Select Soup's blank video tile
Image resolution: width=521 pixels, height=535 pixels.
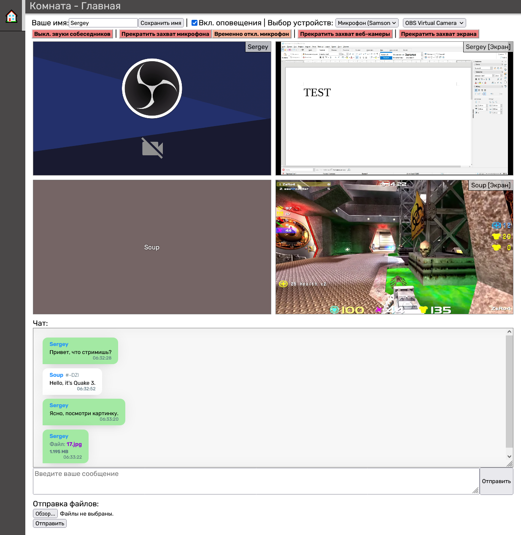tap(152, 247)
